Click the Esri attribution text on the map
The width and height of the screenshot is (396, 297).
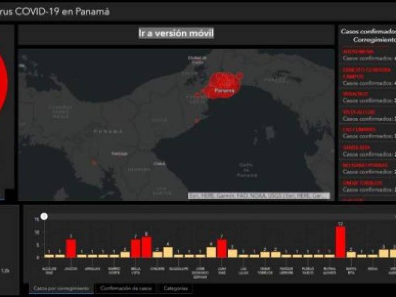pyautogui.click(x=259, y=196)
